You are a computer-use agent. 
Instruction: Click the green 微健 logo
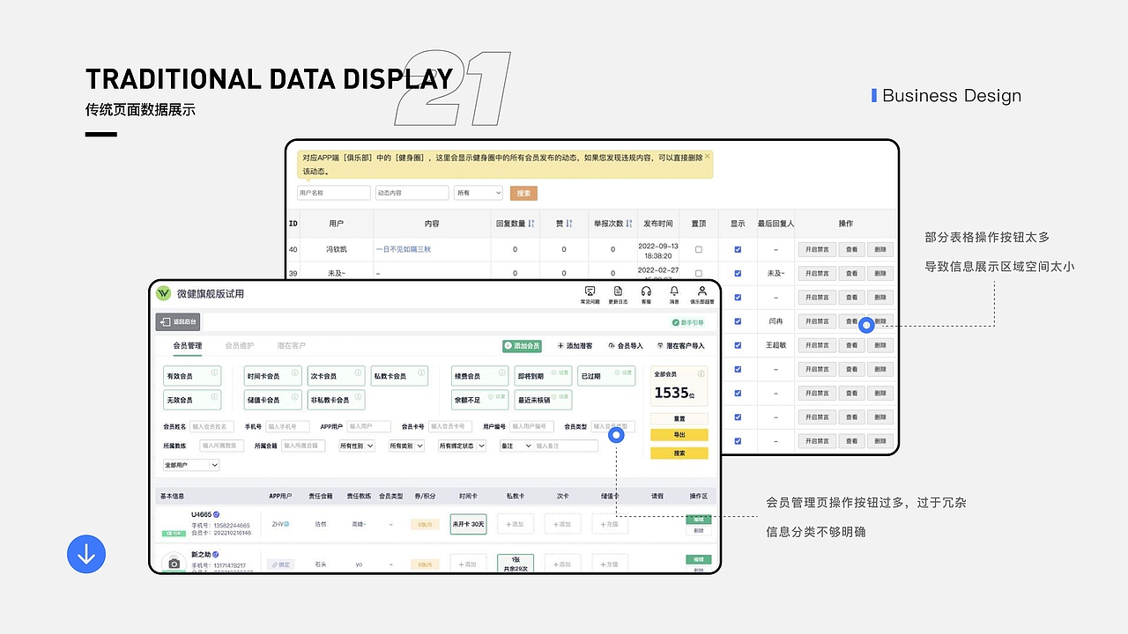[164, 293]
